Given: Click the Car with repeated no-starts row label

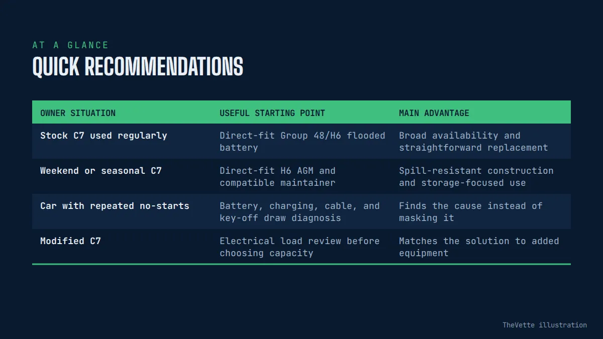Looking at the screenshot, I should [115, 206].
